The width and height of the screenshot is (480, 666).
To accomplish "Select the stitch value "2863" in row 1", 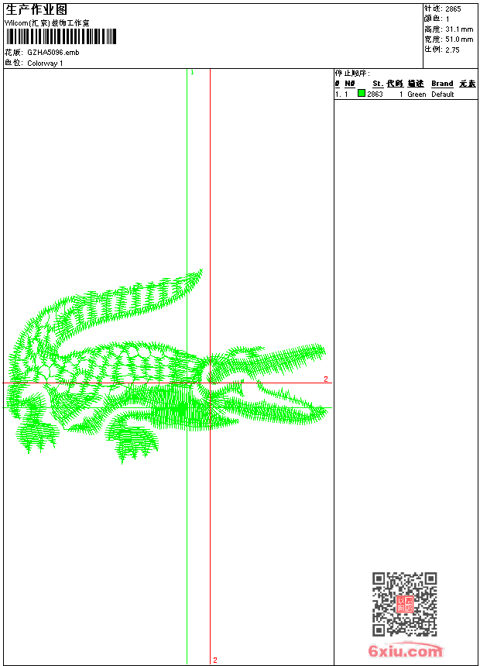I will coord(375,94).
